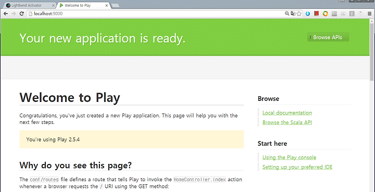Select the Welcome to Play tab

pyautogui.click(x=84, y=5)
